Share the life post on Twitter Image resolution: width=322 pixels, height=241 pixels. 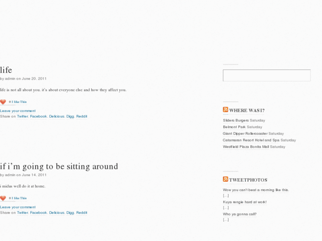tap(23, 116)
